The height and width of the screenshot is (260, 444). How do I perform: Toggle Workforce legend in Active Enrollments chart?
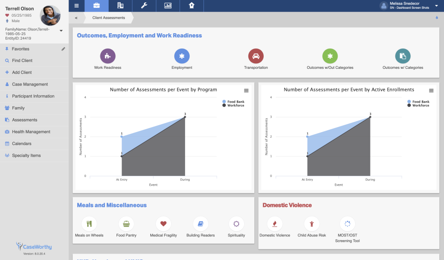click(x=418, y=105)
